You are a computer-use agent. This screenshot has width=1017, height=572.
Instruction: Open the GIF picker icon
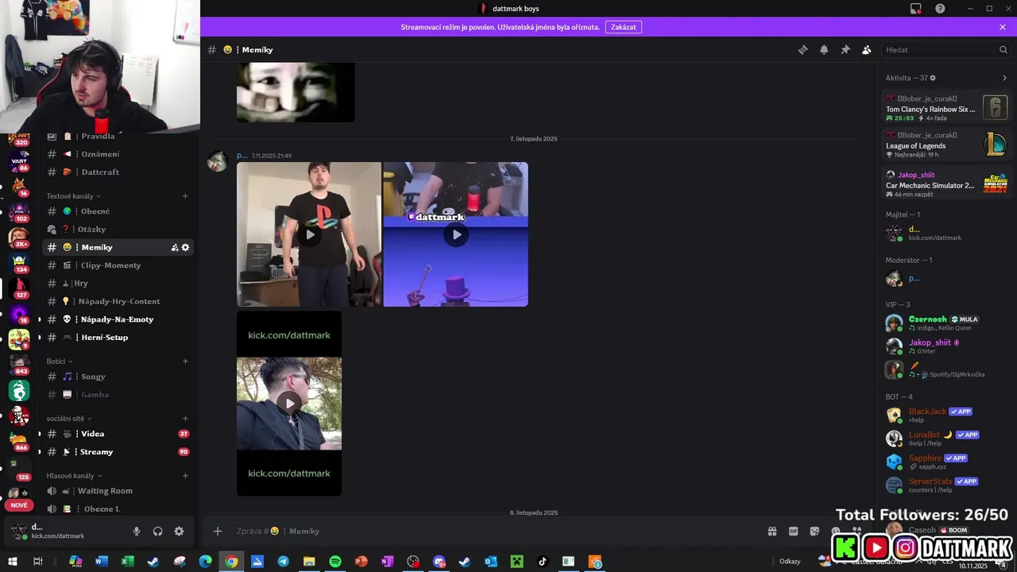click(x=793, y=531)
